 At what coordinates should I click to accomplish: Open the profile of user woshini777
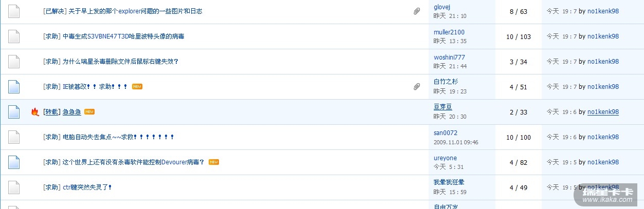[449, 58]
